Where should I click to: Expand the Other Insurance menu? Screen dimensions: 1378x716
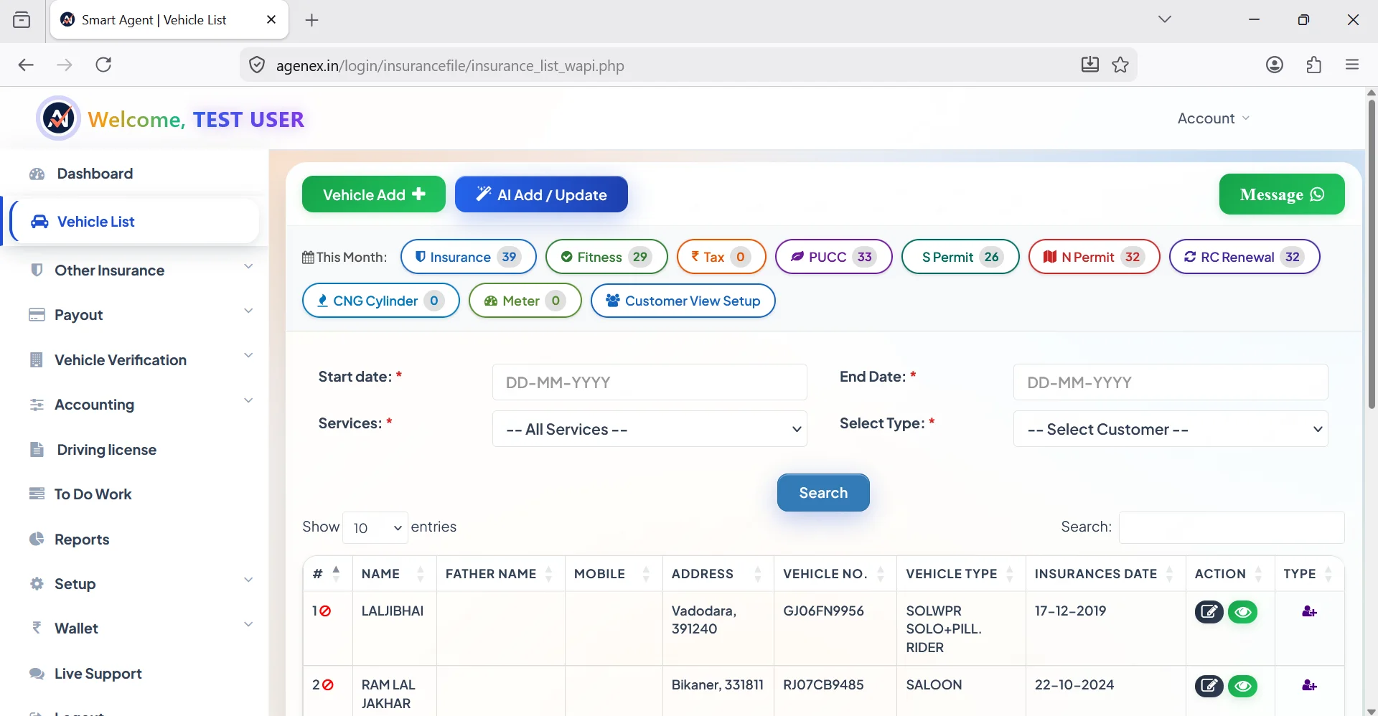[141, 270]
